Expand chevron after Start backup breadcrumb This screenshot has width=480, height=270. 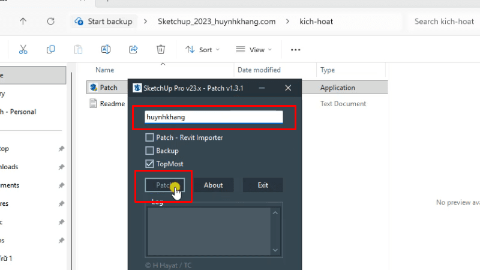click(x=145, y=22)
